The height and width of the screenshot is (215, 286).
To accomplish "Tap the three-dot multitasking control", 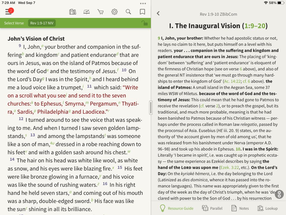I will 143,3.
